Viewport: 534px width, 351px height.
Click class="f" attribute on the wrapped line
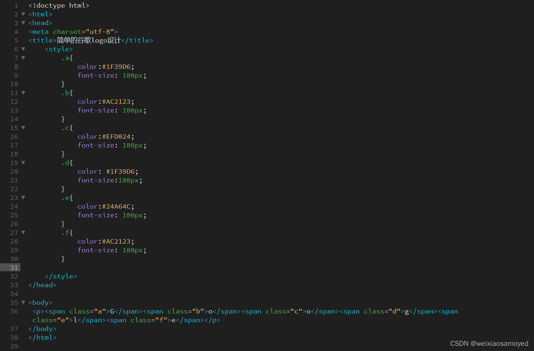[149, 320]
